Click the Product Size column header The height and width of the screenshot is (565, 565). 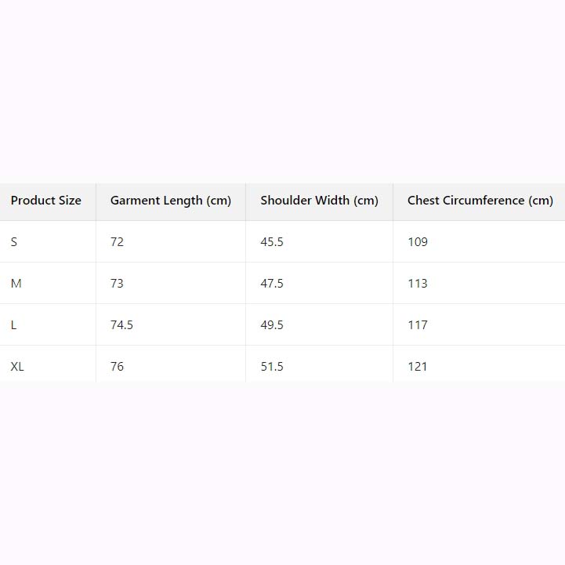(46, 201)
